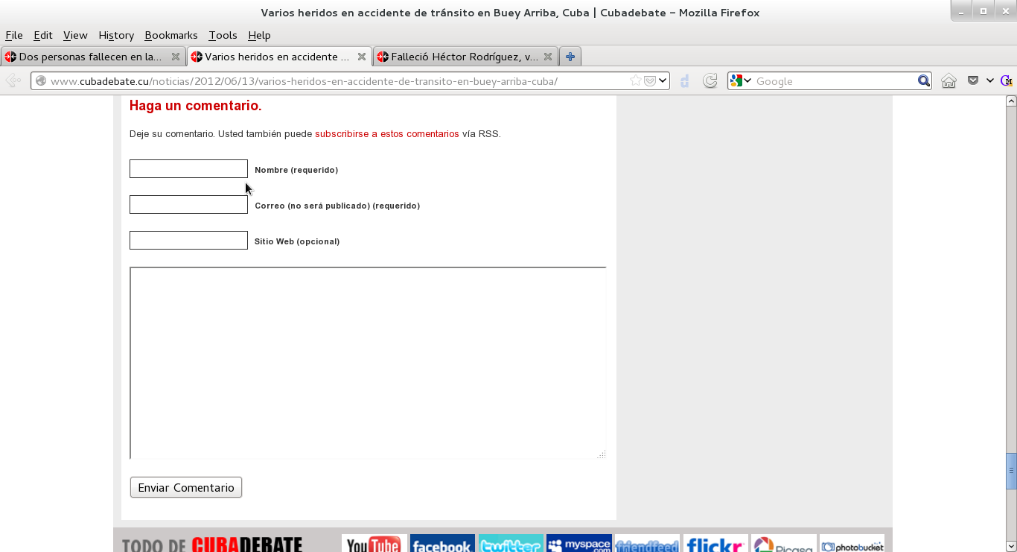Viewport: 1017px width, 552px height.
Task: Open the Flickr logo link
Action: (x=715, y=544)
